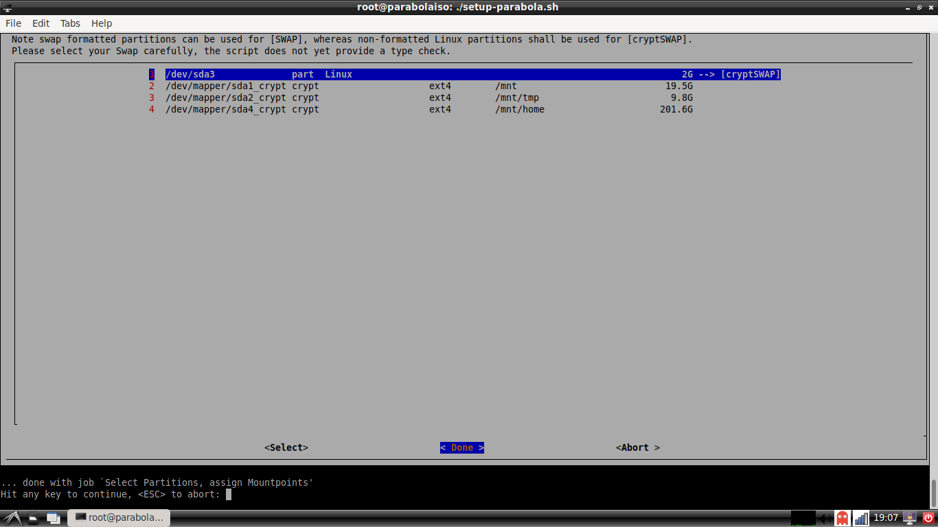The height and width of the screenshot is (527, 938).
Task: Click the /mnt/home mountpoint entry
Action: 520,109
